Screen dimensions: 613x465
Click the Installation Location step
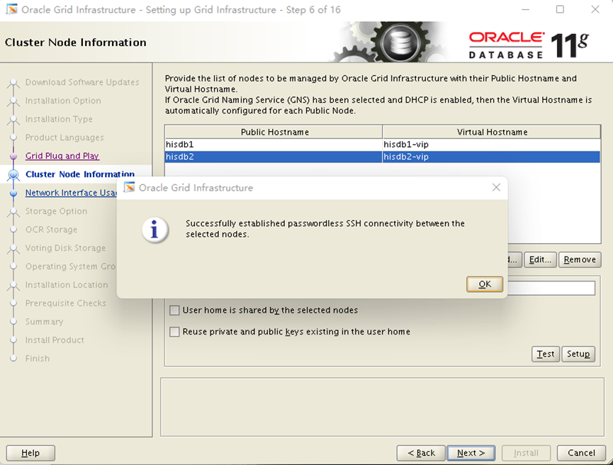click(67, 285)
